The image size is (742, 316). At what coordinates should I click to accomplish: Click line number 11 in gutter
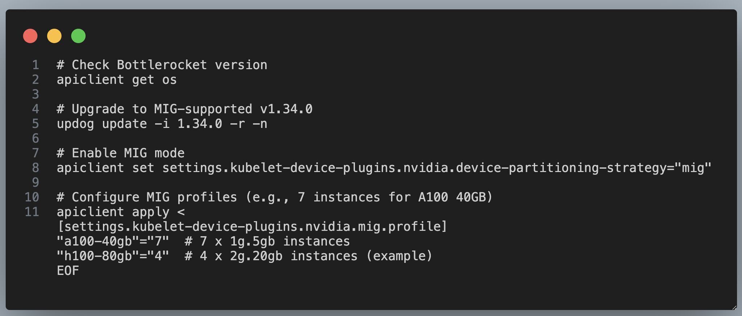pyautogui.click(x=32, y=212)
